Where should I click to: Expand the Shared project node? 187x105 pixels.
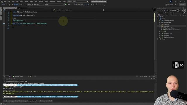tap(158, 39)
